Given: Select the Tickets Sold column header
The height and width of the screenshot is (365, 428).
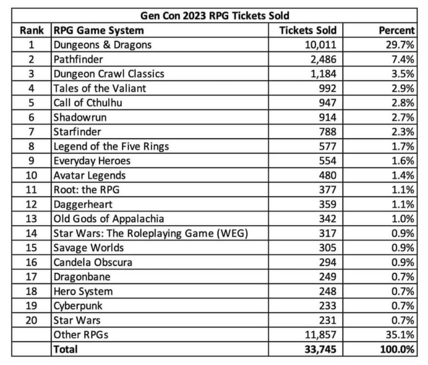Looking at the screenshot, I should (x=308, y=30).
